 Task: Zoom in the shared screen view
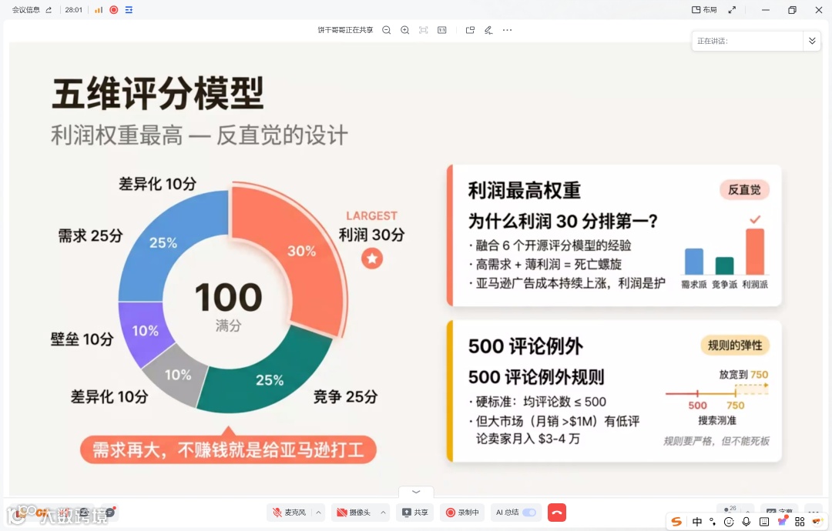click(x=405, y=30)
